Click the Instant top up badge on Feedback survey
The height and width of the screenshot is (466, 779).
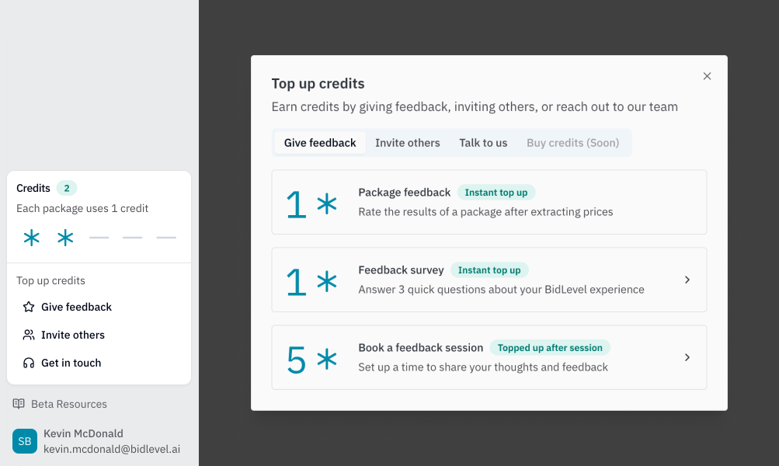tap(489, 270)
